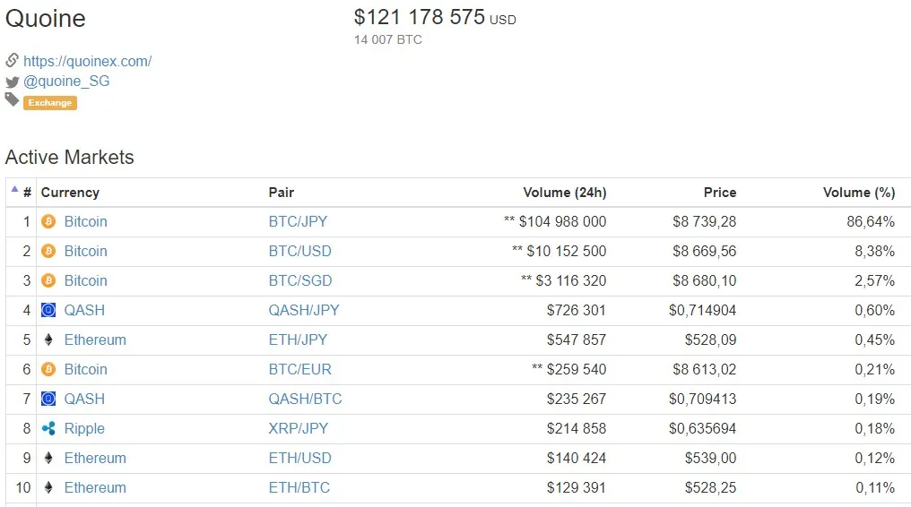Image resolution: width=911 pixels, height=507 pixels.
Task: Open the BTC/EUR pair link
Action: click(x=299, y=370)
